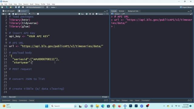This screenshot has height=109, width=194.
Task: Clear console with broom icon
Action: tap(191, 14)
